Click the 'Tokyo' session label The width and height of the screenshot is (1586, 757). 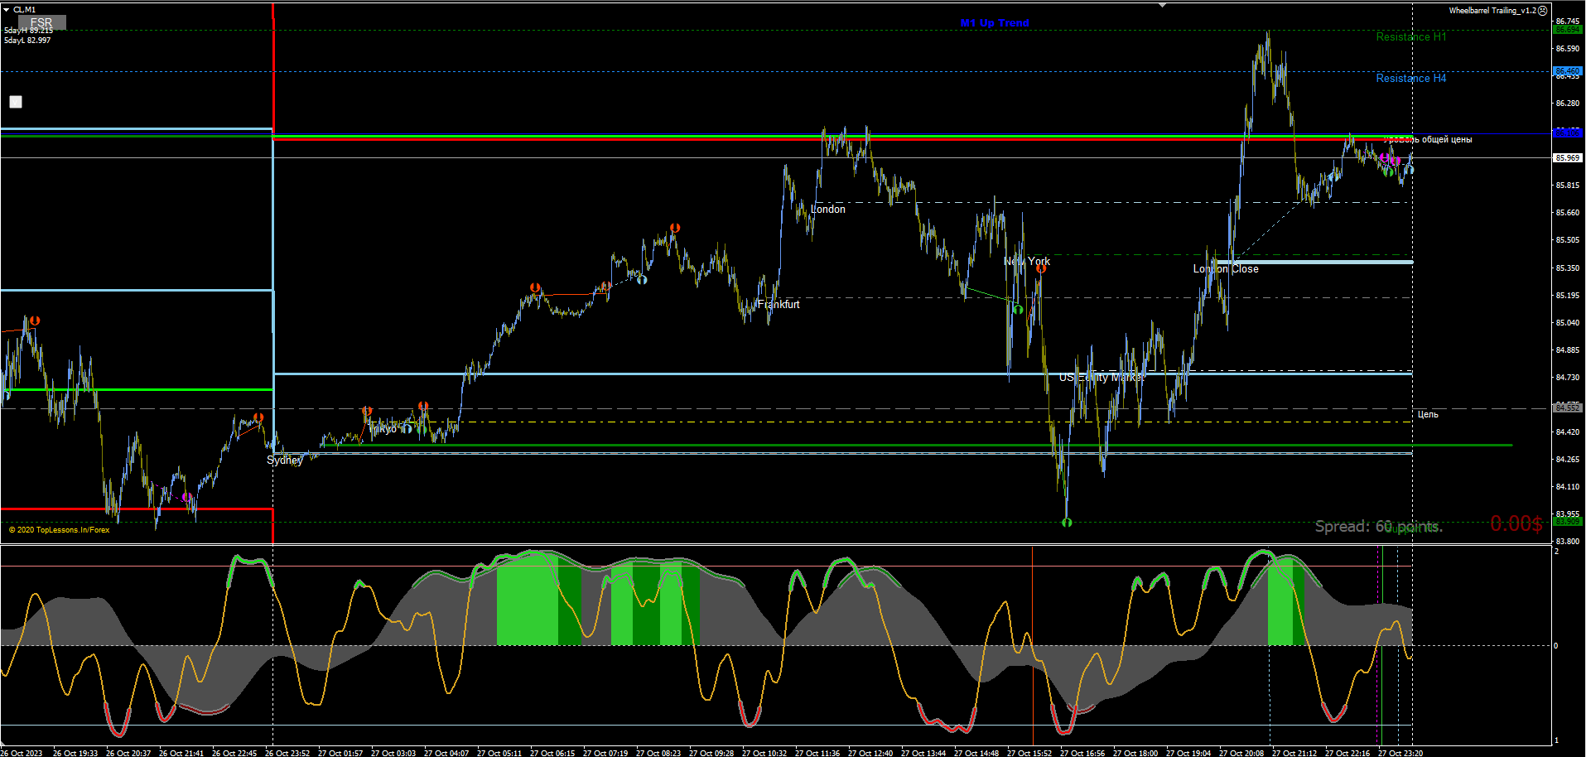383,428
